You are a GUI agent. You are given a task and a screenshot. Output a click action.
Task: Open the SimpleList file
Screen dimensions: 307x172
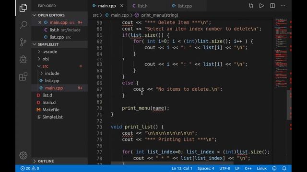pos(59,117)
